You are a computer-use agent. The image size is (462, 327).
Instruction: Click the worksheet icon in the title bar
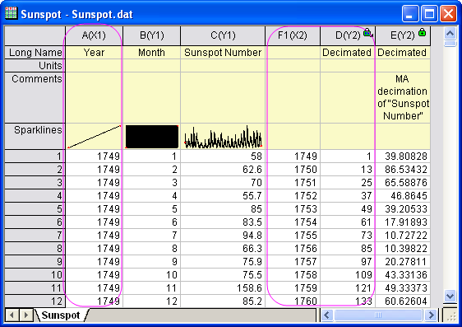(x=11, y=13)
